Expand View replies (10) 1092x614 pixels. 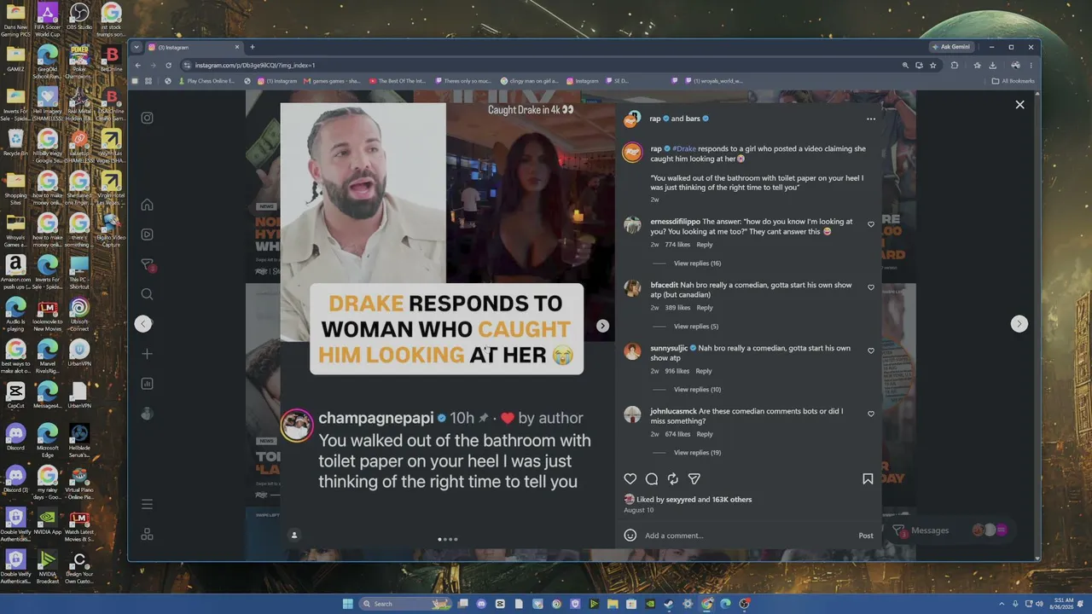(697, 390)
